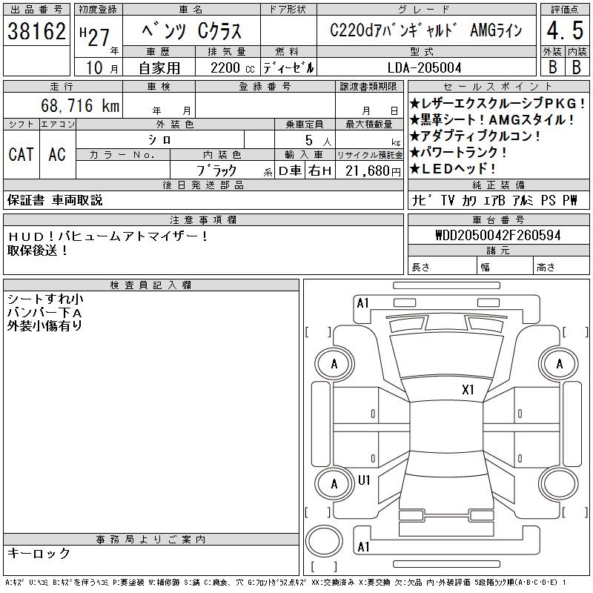Select sales point ★アダプティブクルコン!
593x593 pixels.
475,136
